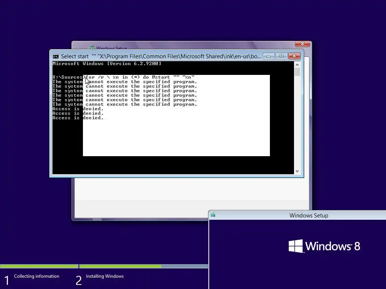The height and width of the screenshot is (289, 386).
Task: Click the console scrollbar down arrow
Action: pyautogui.click(x=297, y=171)
